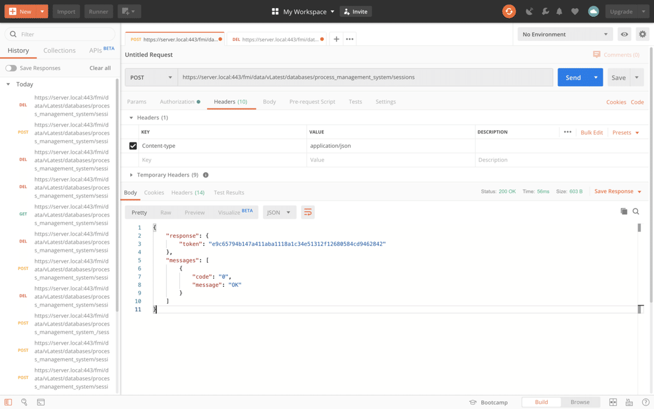The width and height of the screenshot is (654, 409).
Task: Enable the Save Responses toggle
Action: (x=11, y=68)
